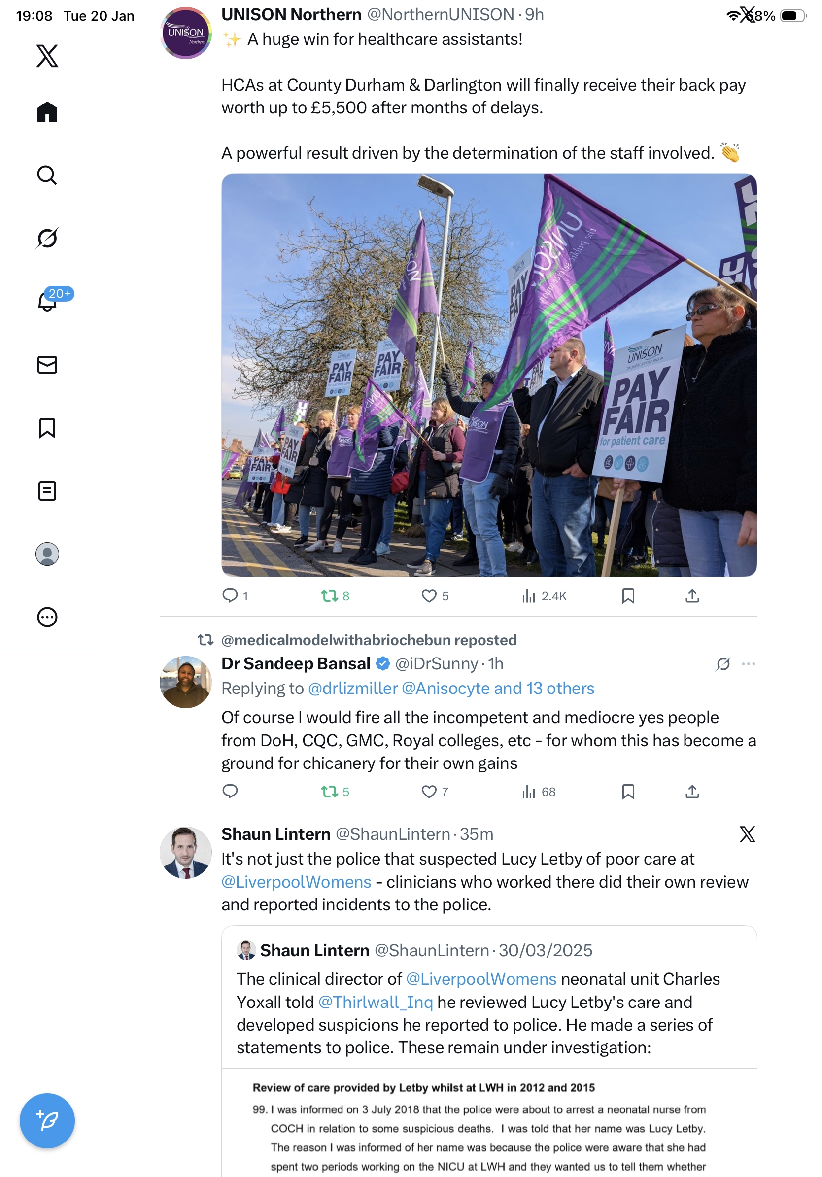The height and width of the screenshot is (1177, 822).
Task: Bookmark Dr Sandeep Bansal's reply
Action: (x=628, y=792)
